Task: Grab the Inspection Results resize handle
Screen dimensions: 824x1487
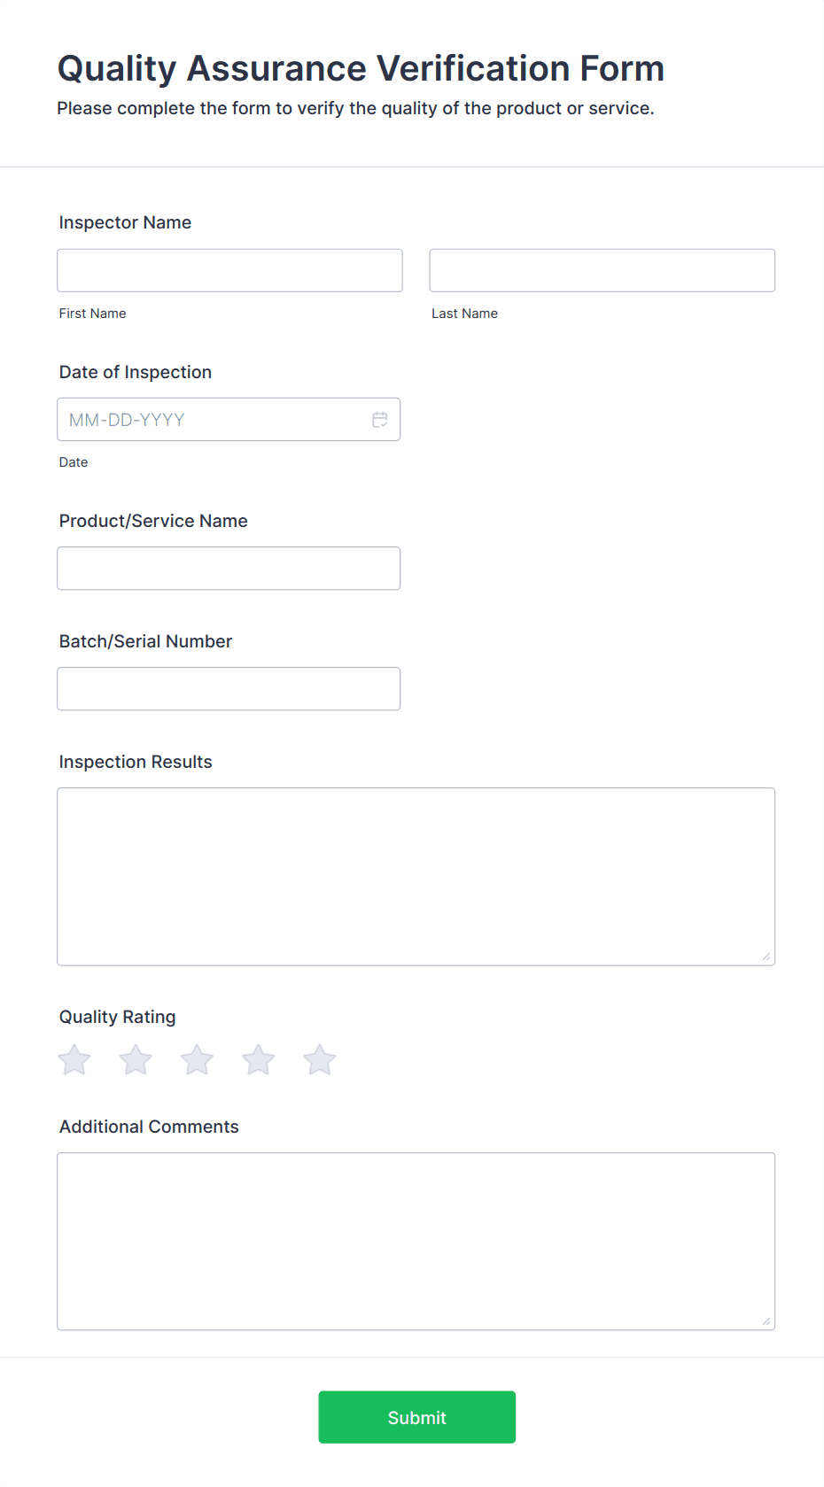Action: (x=766, y=956)
